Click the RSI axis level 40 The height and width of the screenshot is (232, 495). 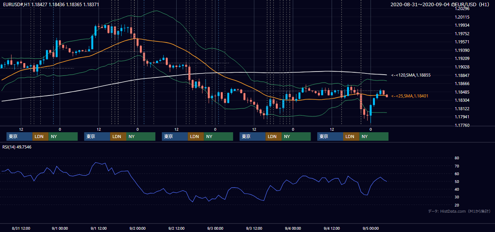pos(457,189)
